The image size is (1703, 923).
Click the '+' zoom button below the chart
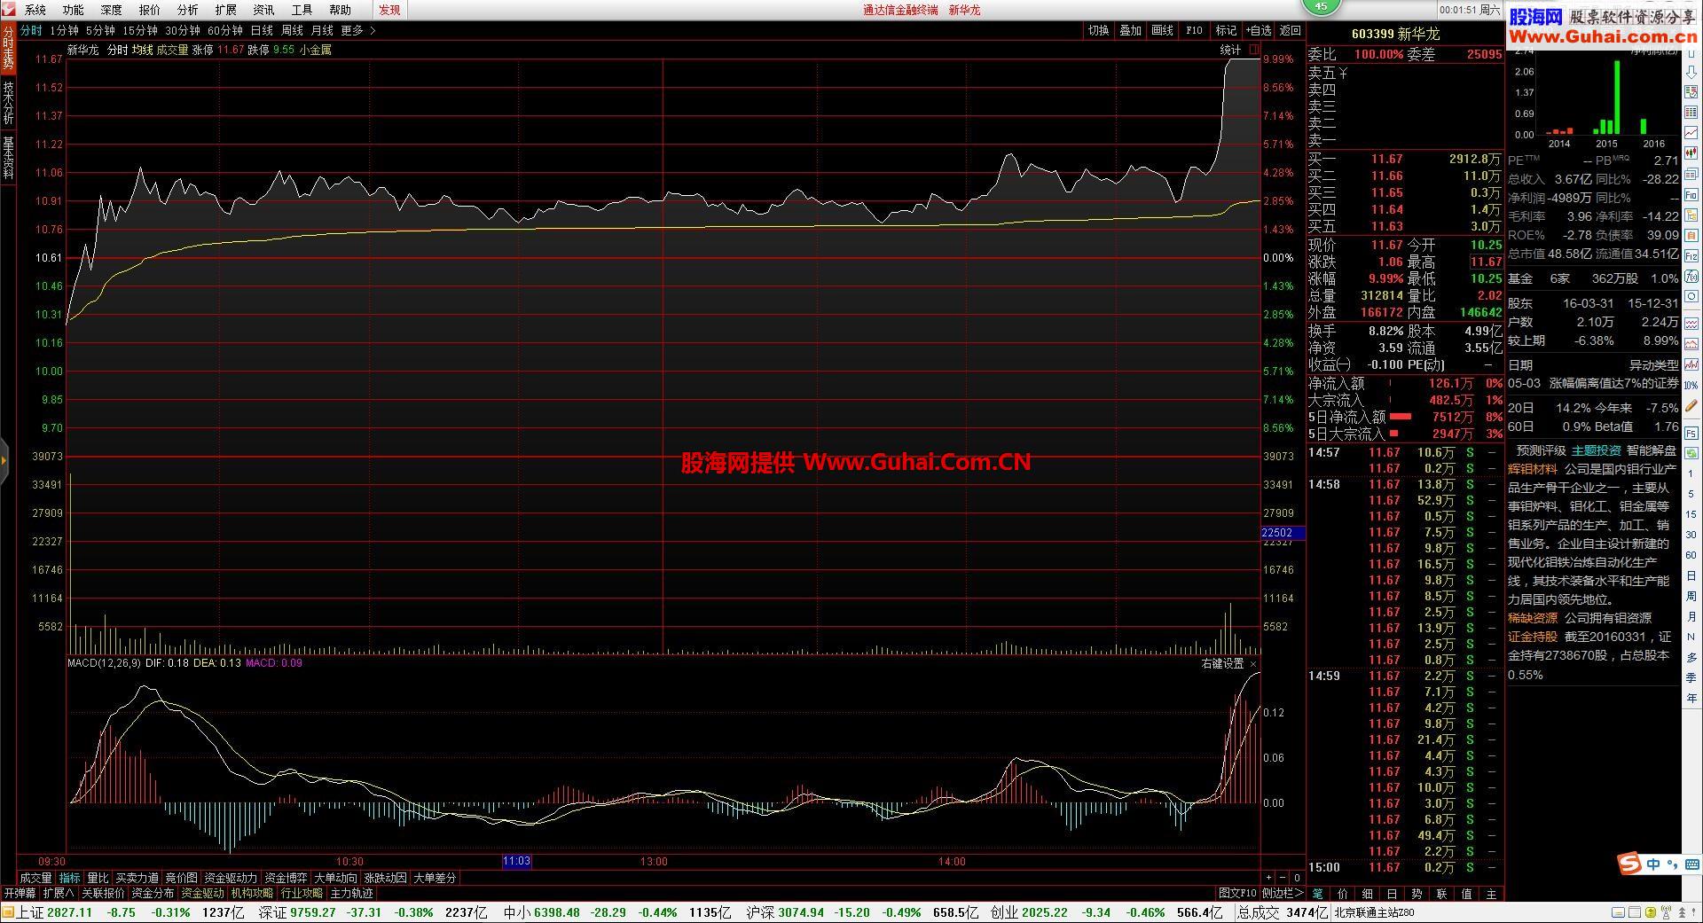[1268, 878]
